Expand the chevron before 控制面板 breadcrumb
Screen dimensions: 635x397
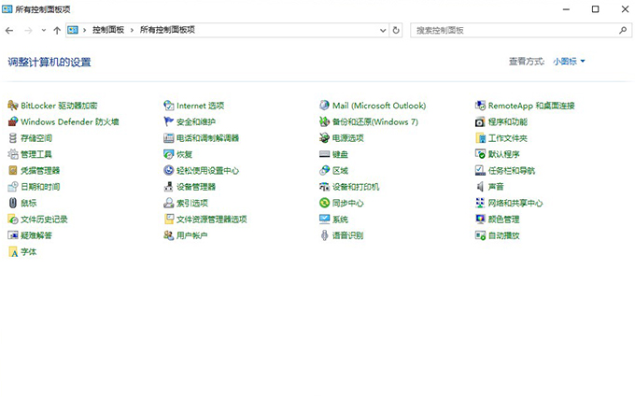click(x=85, y=31)
